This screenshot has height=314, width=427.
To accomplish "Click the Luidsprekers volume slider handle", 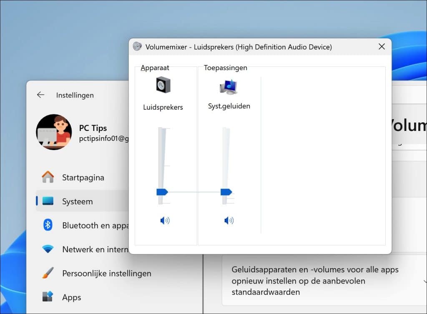I will [x=162, y=192].
